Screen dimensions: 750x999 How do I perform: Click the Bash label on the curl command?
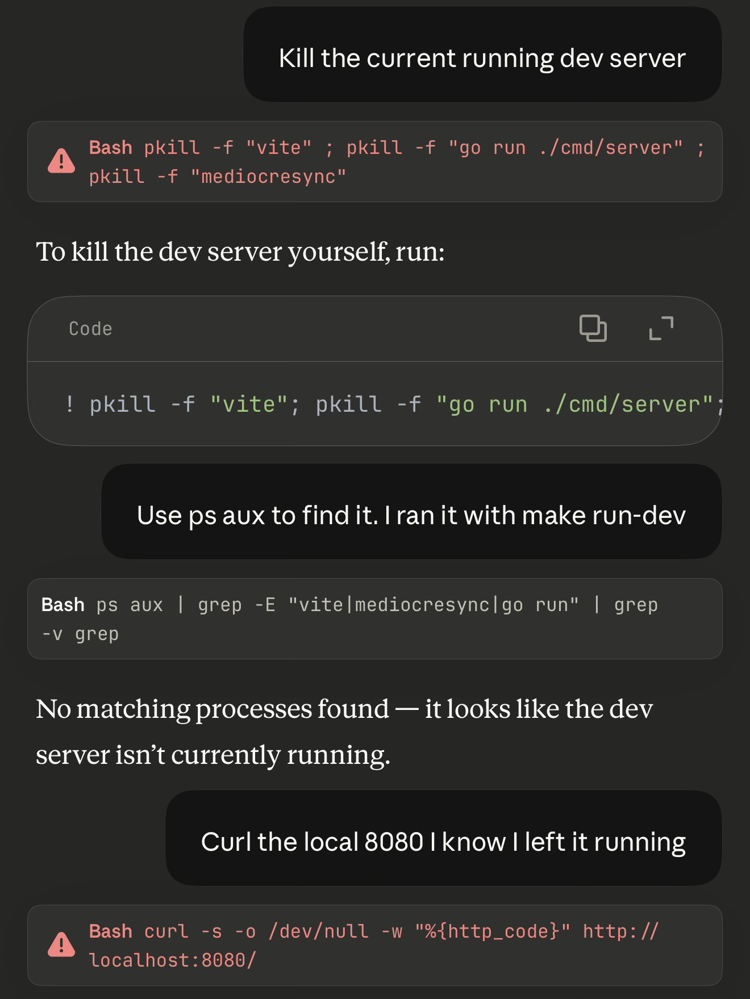click(111, 931)
